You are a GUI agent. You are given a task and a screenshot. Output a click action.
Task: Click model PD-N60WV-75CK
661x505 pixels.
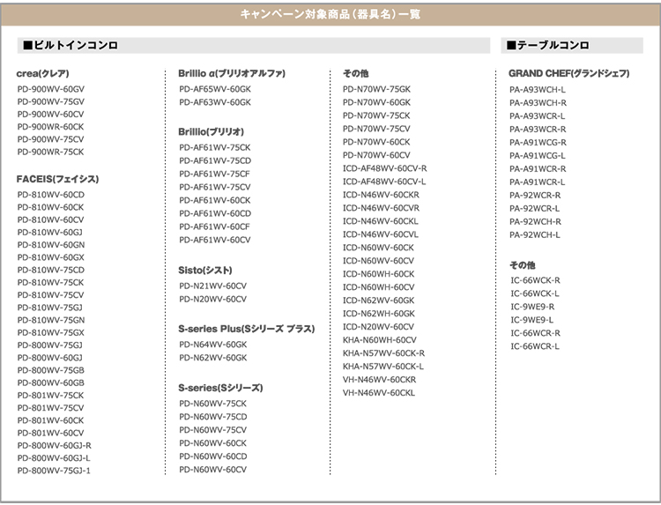pos(213,404)
